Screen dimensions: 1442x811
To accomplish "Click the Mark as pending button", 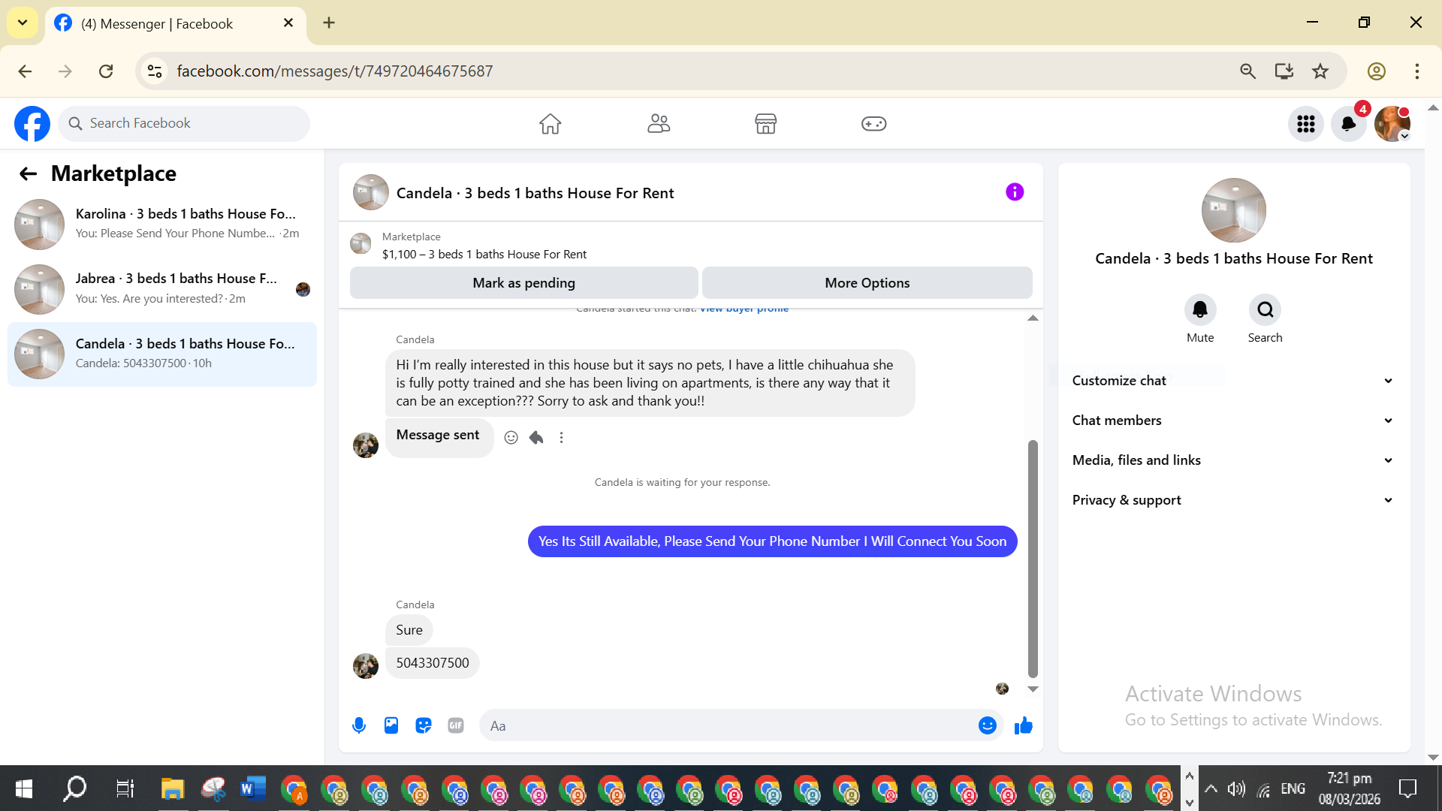I will [x=523, y=283].
